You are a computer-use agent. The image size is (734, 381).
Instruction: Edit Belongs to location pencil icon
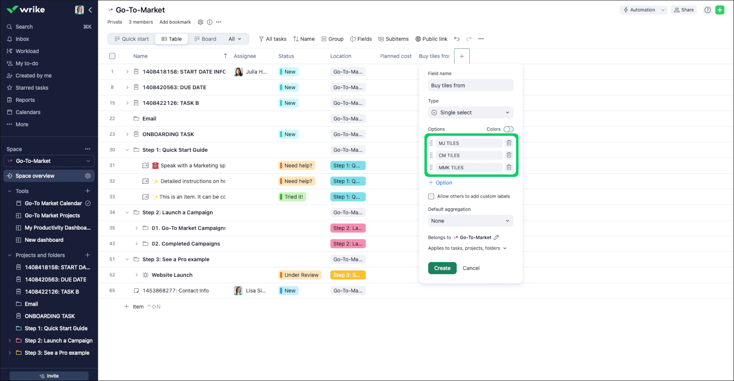(496, 237)
